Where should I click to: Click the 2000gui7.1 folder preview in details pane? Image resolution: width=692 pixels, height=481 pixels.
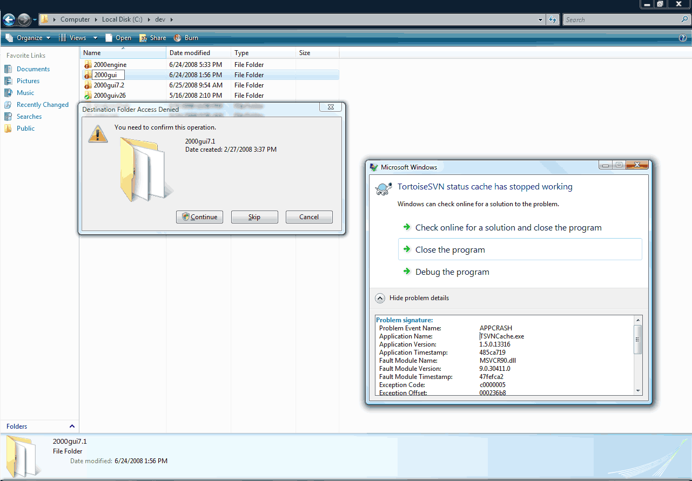coord(23,456)
